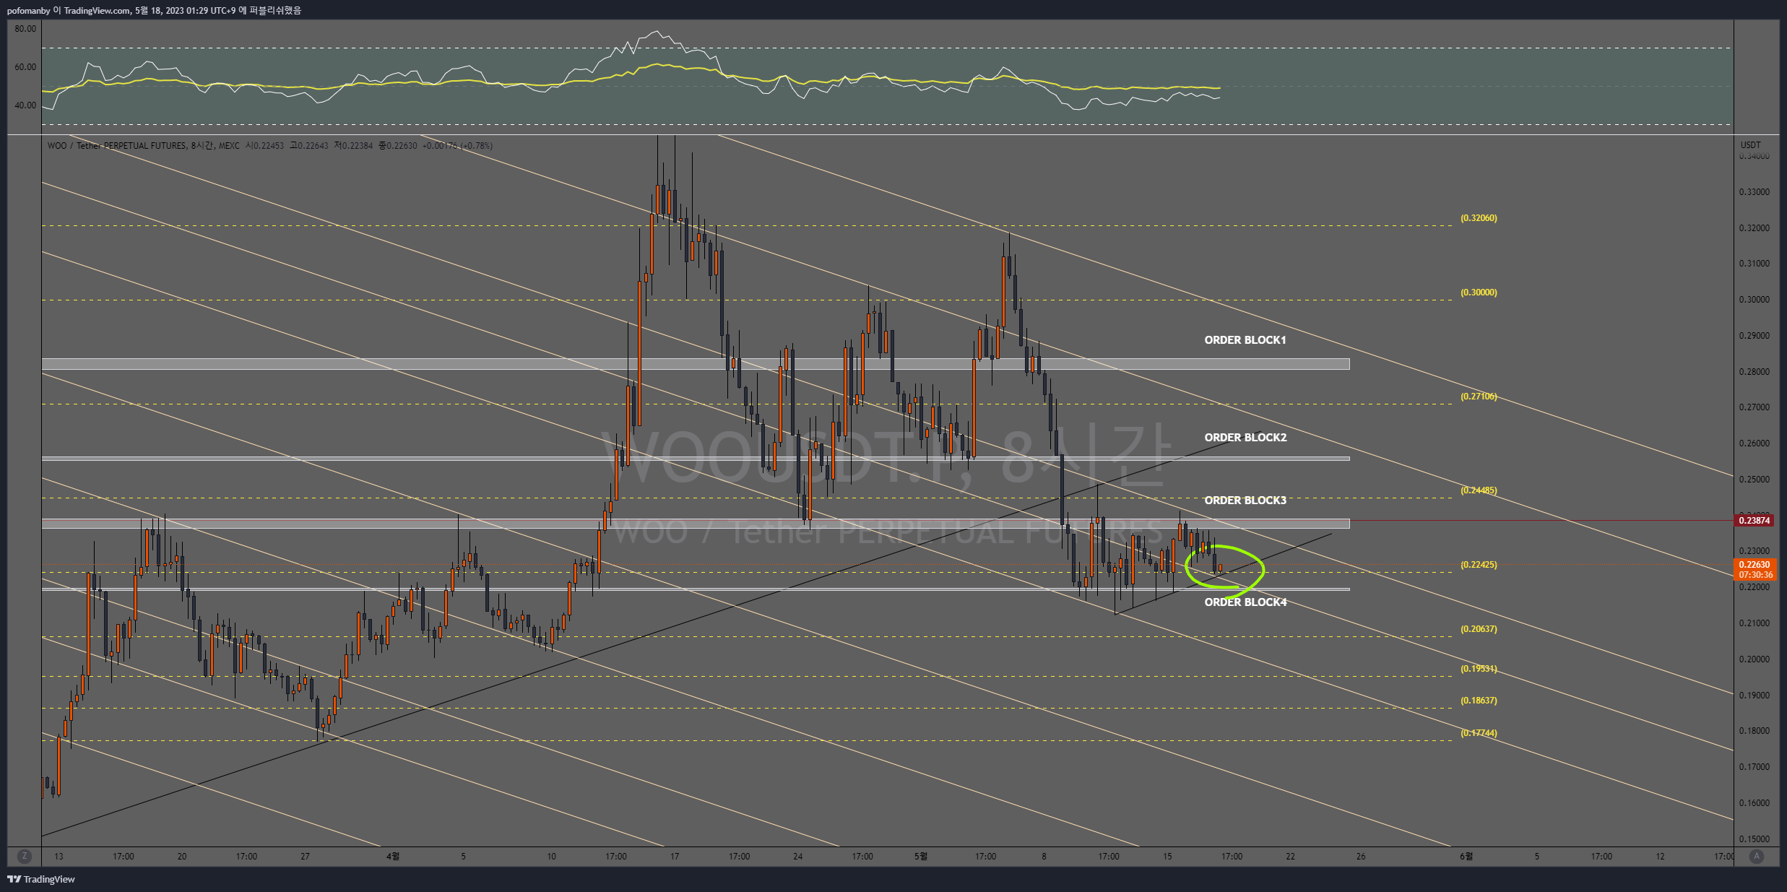Select the (0.17744) price level label
This screenshot has width=1787, height=892.
(x=1479, y=733)
